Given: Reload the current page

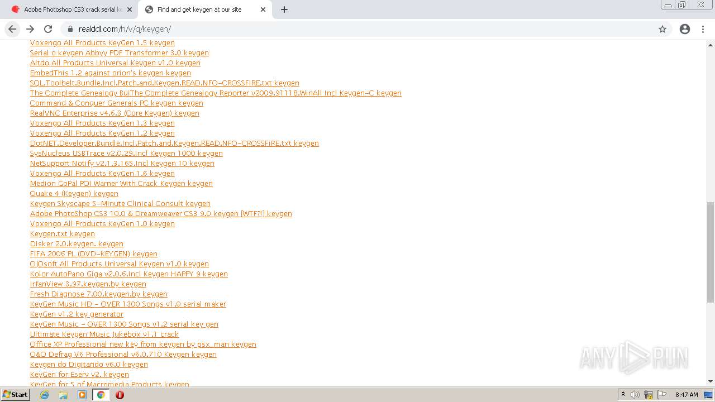Looking at the screenshot, I should click(x=48, y=29).
